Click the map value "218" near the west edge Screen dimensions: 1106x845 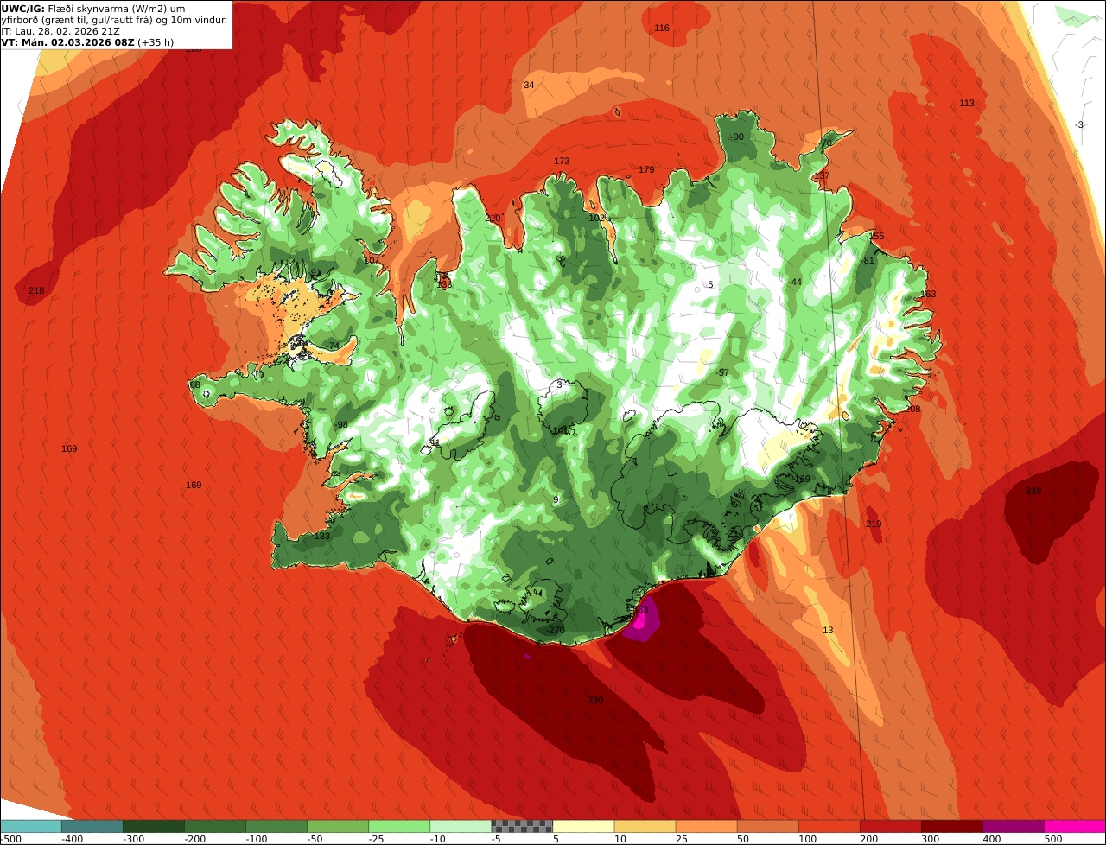[x=36, y=291]
